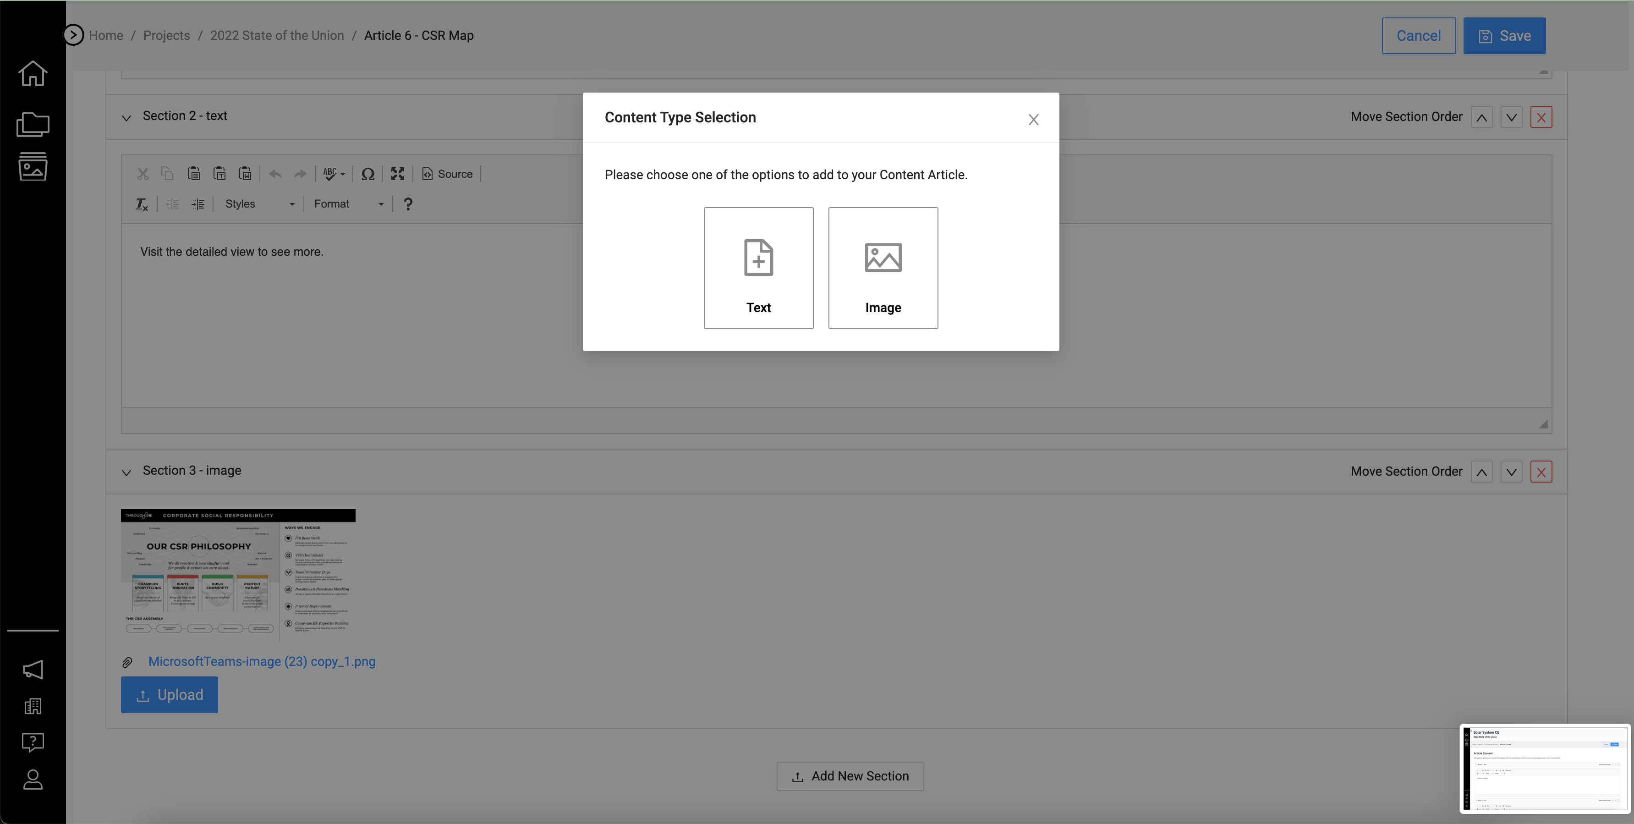Image resolution: width=1634 pixels, height=824 pixels.
Task: Toggle Source view in editor toolbar
Action: (447, 174)
